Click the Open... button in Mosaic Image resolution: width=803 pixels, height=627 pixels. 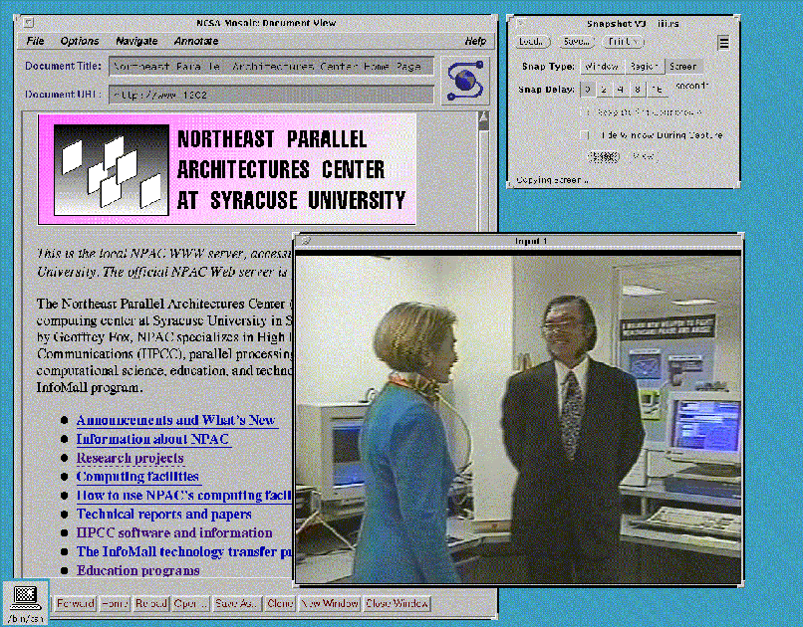190,603
